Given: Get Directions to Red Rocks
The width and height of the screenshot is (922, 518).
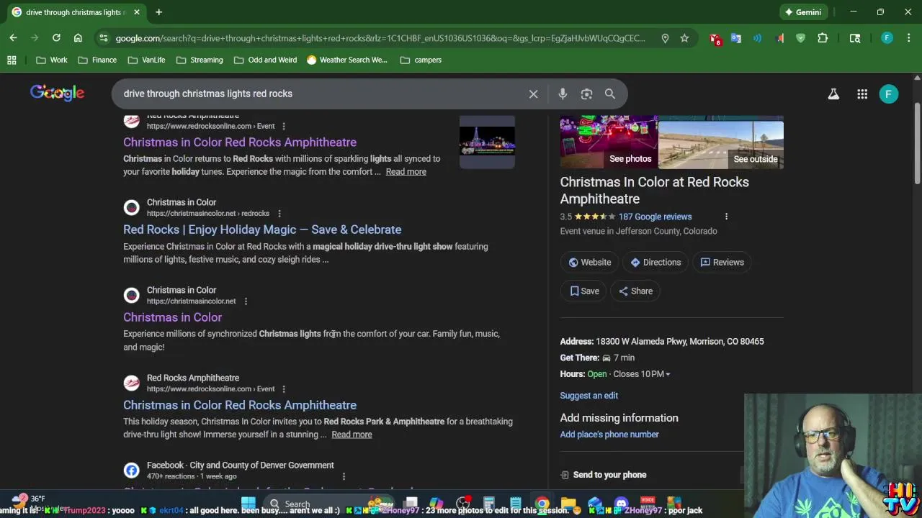Looking at the screenshot, I should (x=655, y=263).
